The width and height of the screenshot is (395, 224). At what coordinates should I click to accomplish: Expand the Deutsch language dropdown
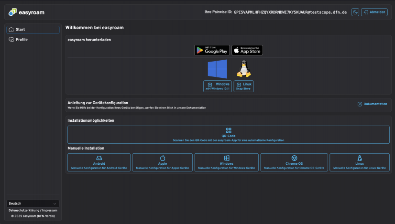click(33, 203)
